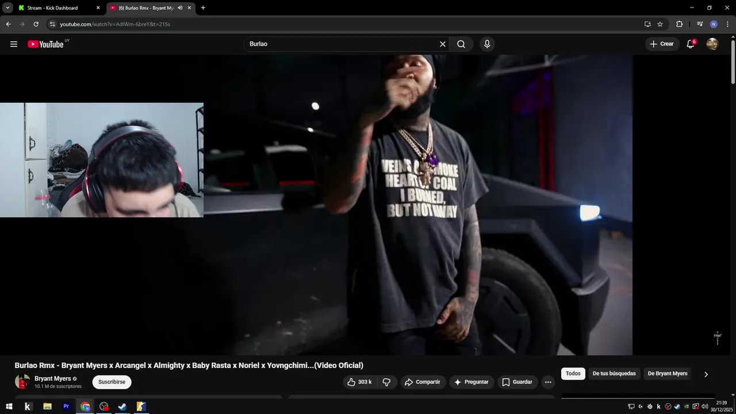The height and width of the screenshot is (414, 736).
Task: Open Bryant Myers channel avatar
Action: click(22, 382)
